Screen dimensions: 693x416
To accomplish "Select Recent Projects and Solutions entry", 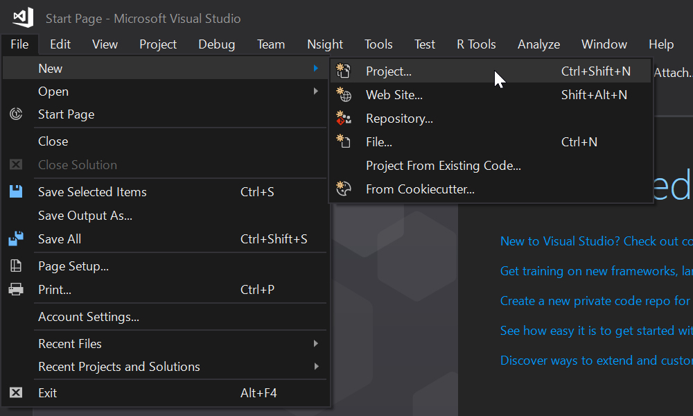I will pos(164,367).
